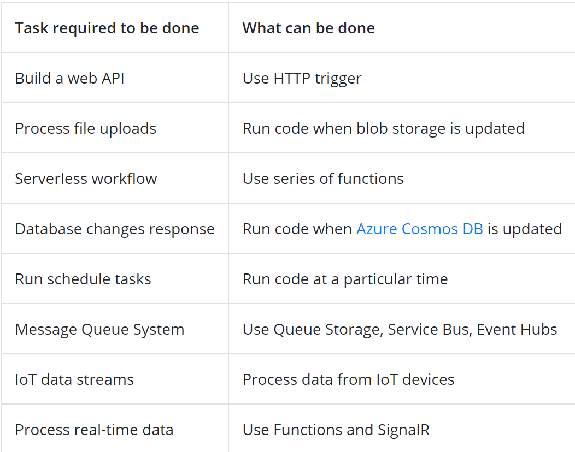Click the 'Process file uploads' cell

tap(115, 128)
